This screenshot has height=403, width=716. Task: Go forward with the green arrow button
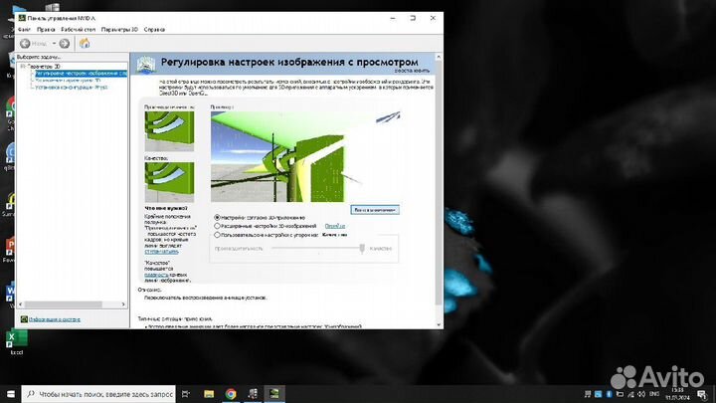pyautogui.click(x=65, y=44)
